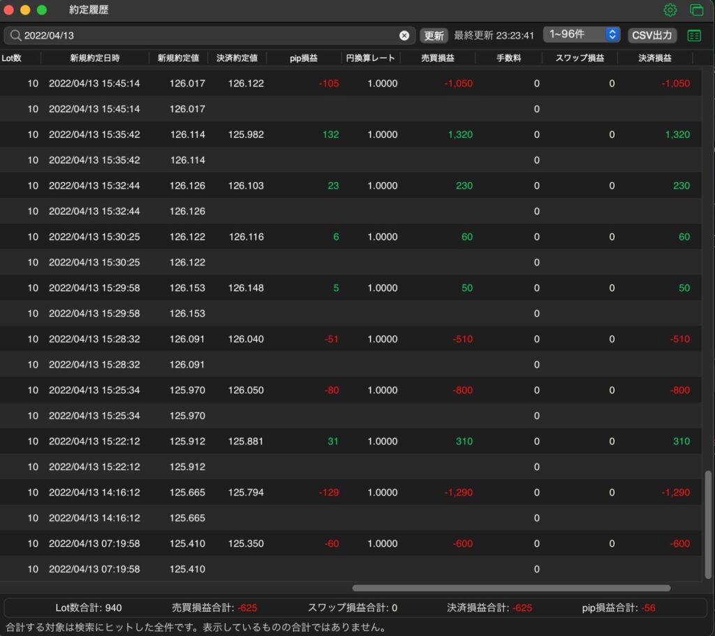Click the green macOS fullscreen window button

(x=41, y=10)
